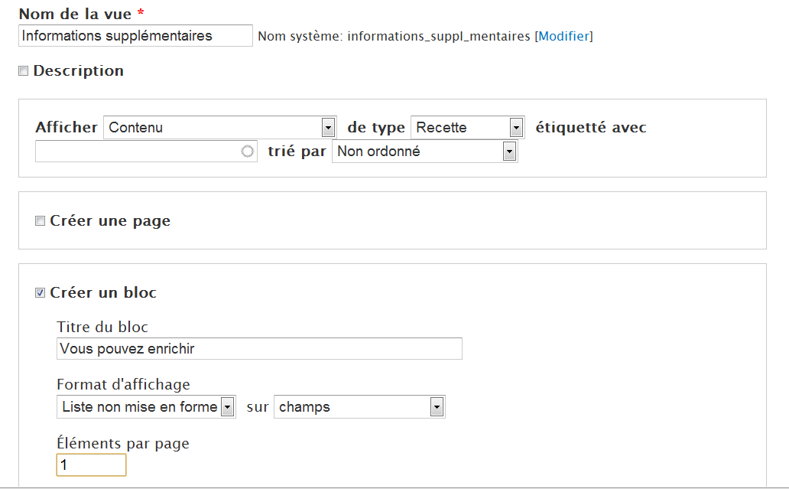789x489 pixels.
Task: Click the Modifier link for system name
Action: pyautogui.click(x=563, y=36)
